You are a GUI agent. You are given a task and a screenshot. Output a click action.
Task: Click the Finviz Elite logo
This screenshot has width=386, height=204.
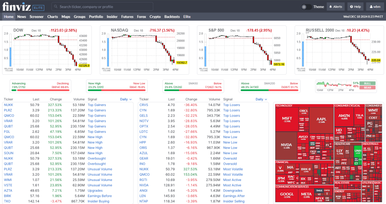click(x=23, y=6)
